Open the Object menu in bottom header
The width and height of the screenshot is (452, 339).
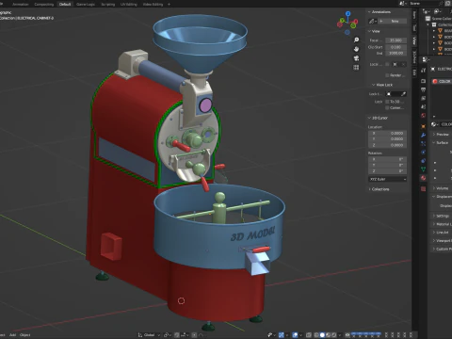pos(25,335)
